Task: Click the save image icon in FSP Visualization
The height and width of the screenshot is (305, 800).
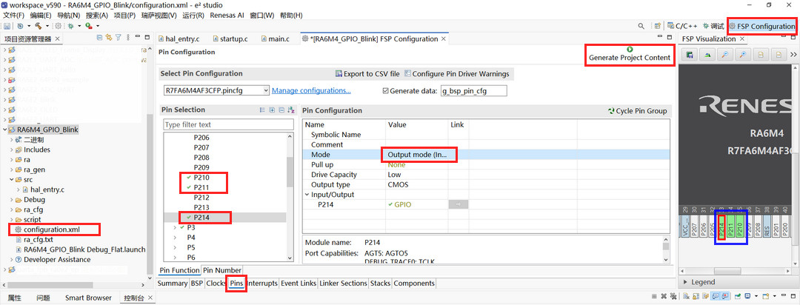Action: pos(690,55)
